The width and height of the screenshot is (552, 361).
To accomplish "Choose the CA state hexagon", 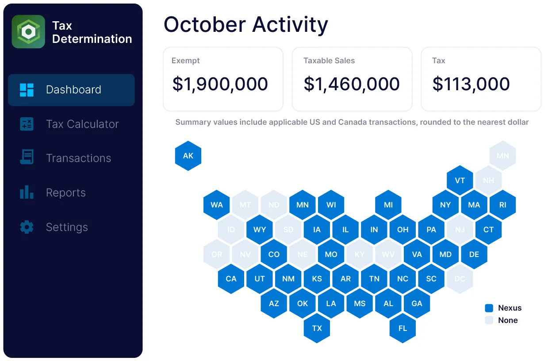I will coord(231,279).
